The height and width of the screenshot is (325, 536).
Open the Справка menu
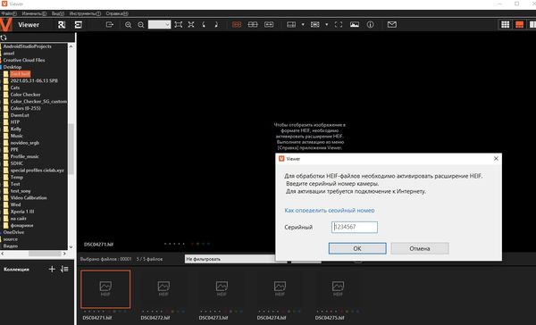(117, 13)
